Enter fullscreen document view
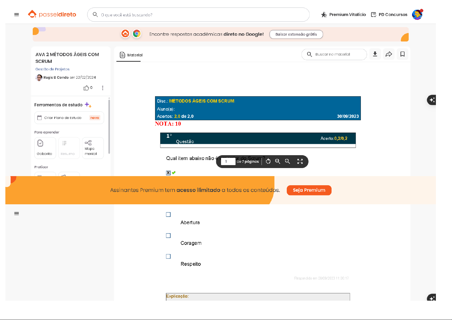 click(x=300, y=161)
